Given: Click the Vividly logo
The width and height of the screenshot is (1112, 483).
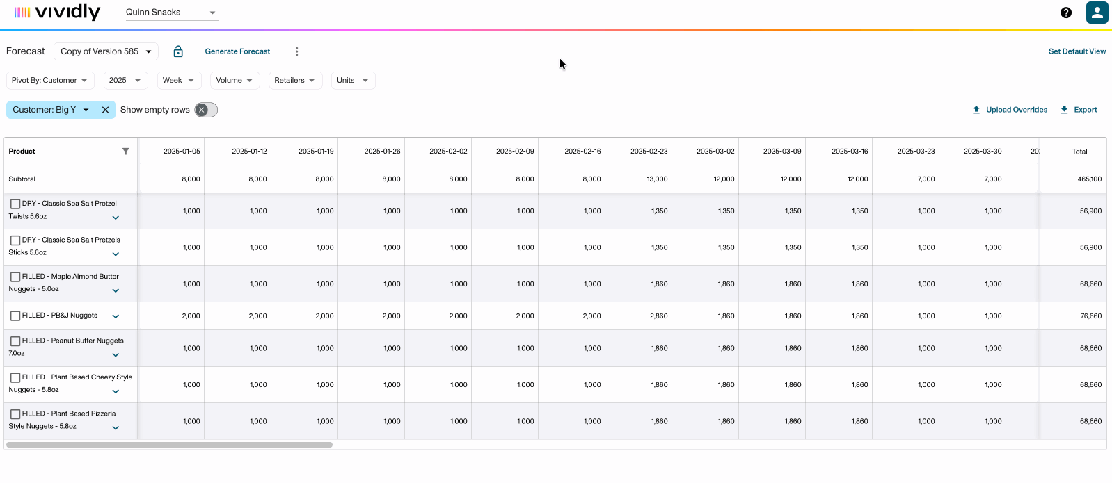Looking at the screenshot, I should click(57, 13).
